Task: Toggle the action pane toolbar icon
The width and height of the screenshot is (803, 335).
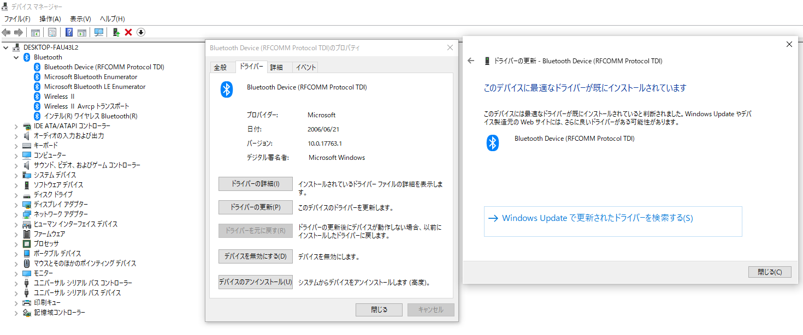Action: pyautogui.click(x=82, y=32)
